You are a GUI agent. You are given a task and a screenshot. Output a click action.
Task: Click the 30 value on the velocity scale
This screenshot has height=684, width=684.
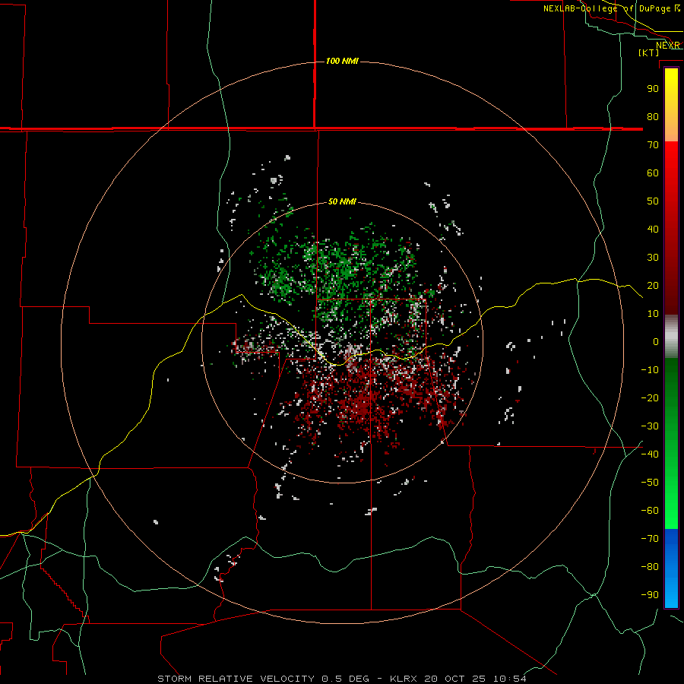tap(653, 258)
